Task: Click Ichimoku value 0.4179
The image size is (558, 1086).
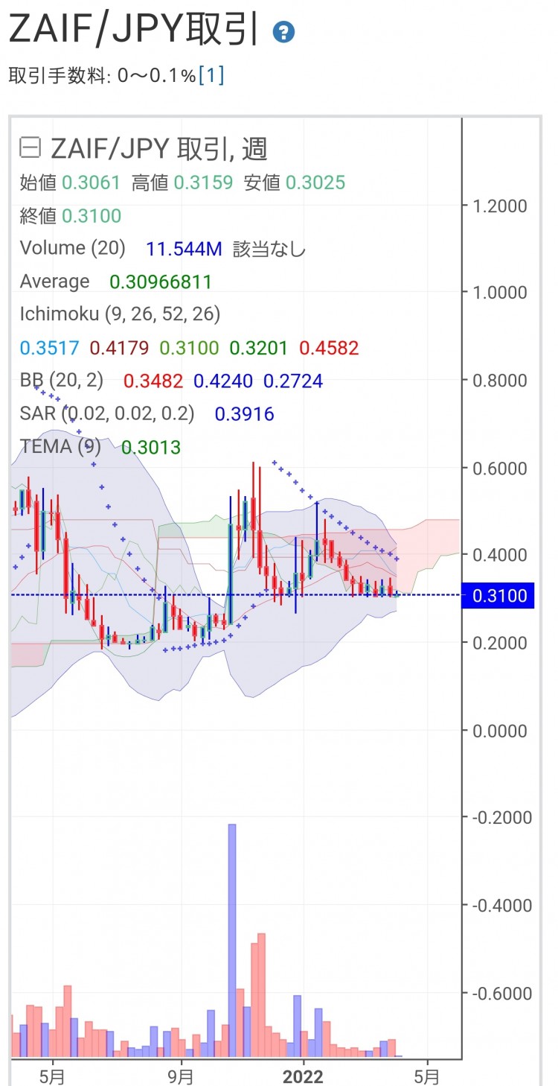Action: point(119,348)
